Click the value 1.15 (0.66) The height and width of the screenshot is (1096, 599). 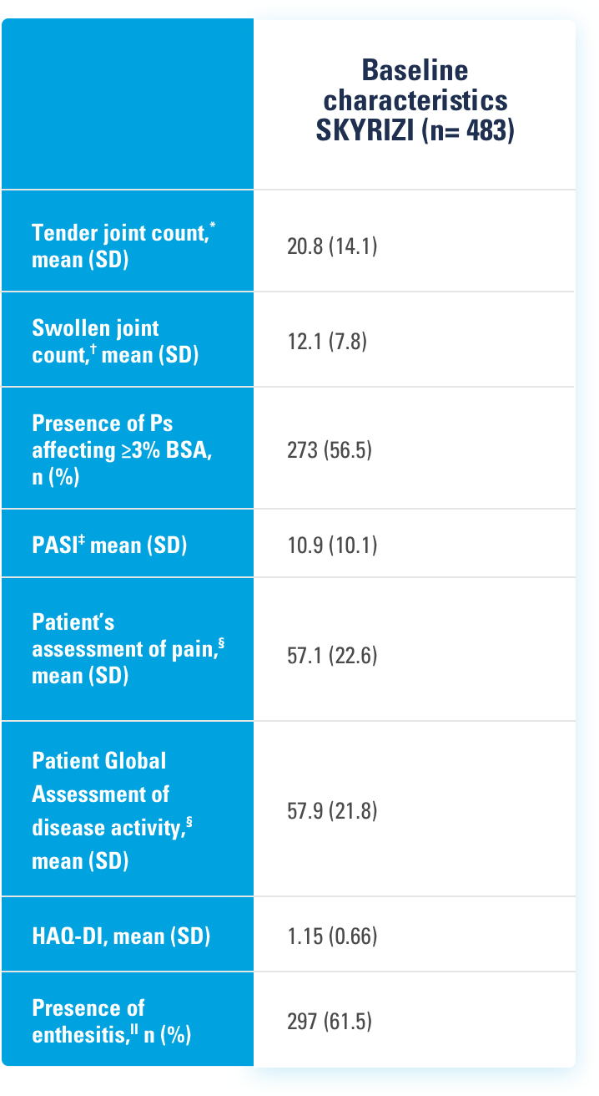coord(332,936)
